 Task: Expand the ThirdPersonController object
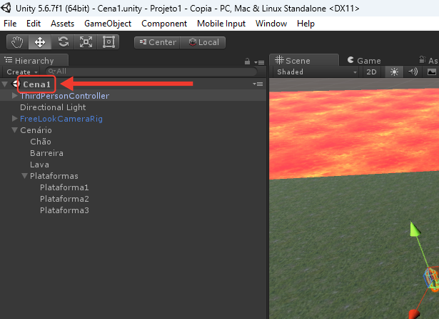14,95
